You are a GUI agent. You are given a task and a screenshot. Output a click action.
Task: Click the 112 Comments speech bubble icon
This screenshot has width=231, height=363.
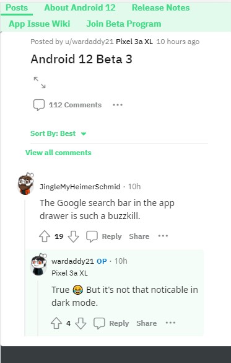coord(39,105)
